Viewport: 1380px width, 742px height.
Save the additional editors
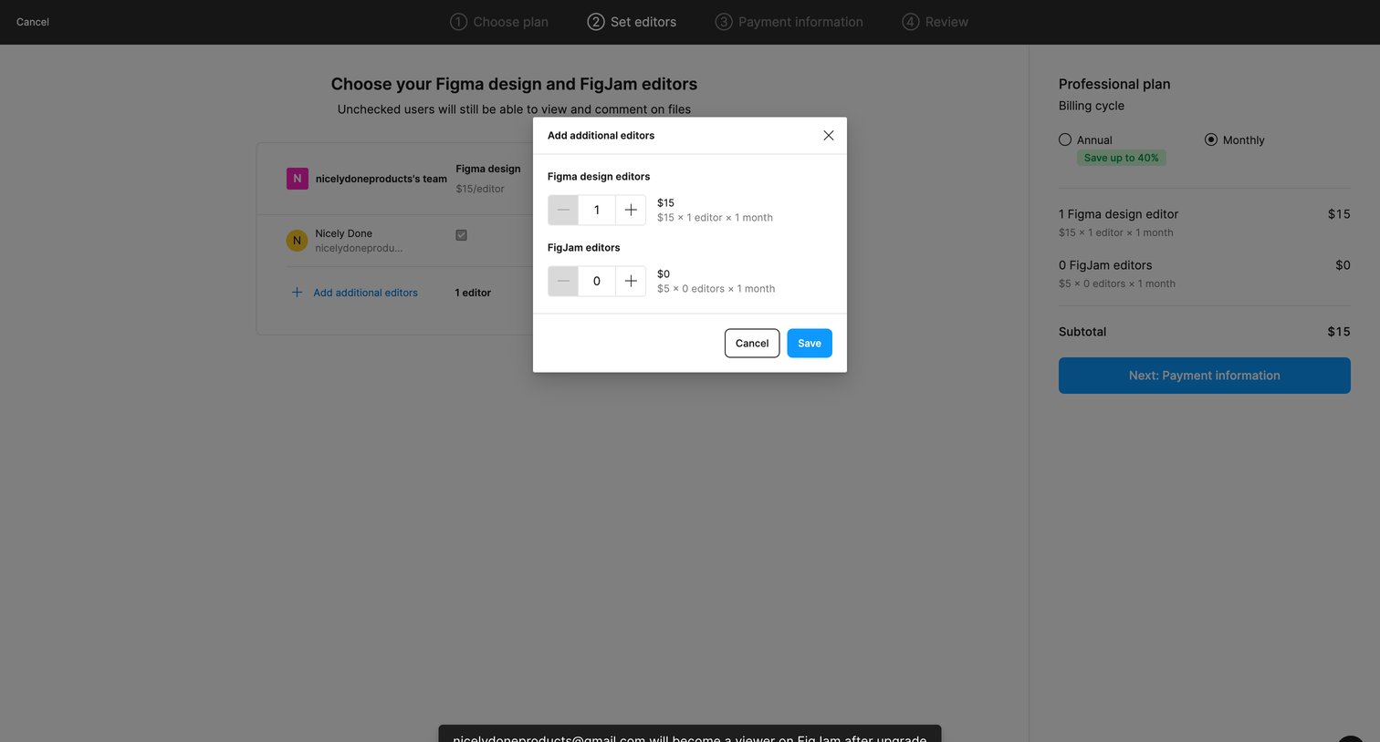[810, 343]
